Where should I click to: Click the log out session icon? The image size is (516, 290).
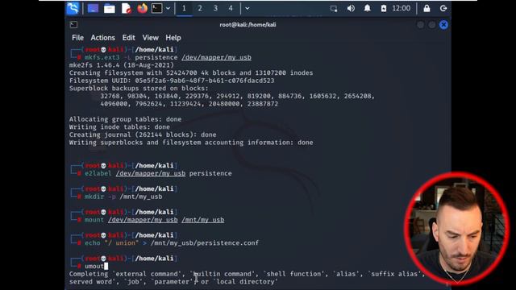443,8
